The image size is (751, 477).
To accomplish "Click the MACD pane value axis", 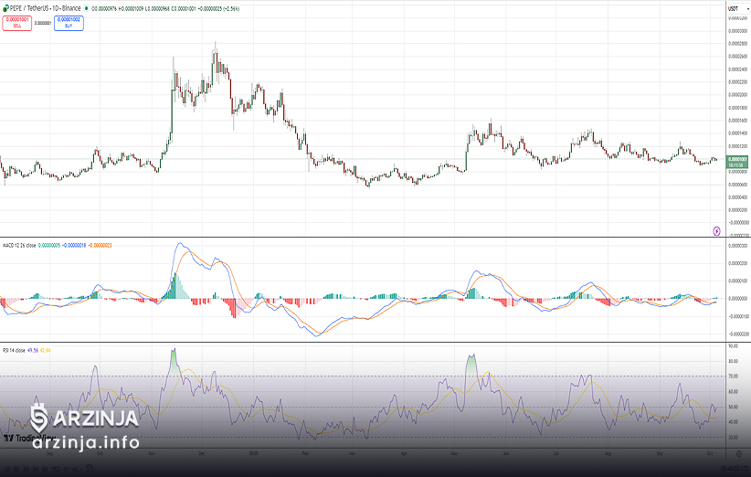I will (x=736, y=292).
